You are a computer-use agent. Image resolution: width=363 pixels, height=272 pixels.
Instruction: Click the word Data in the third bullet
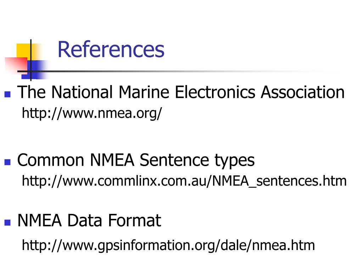pyautogui.click(x=85, y=221)
